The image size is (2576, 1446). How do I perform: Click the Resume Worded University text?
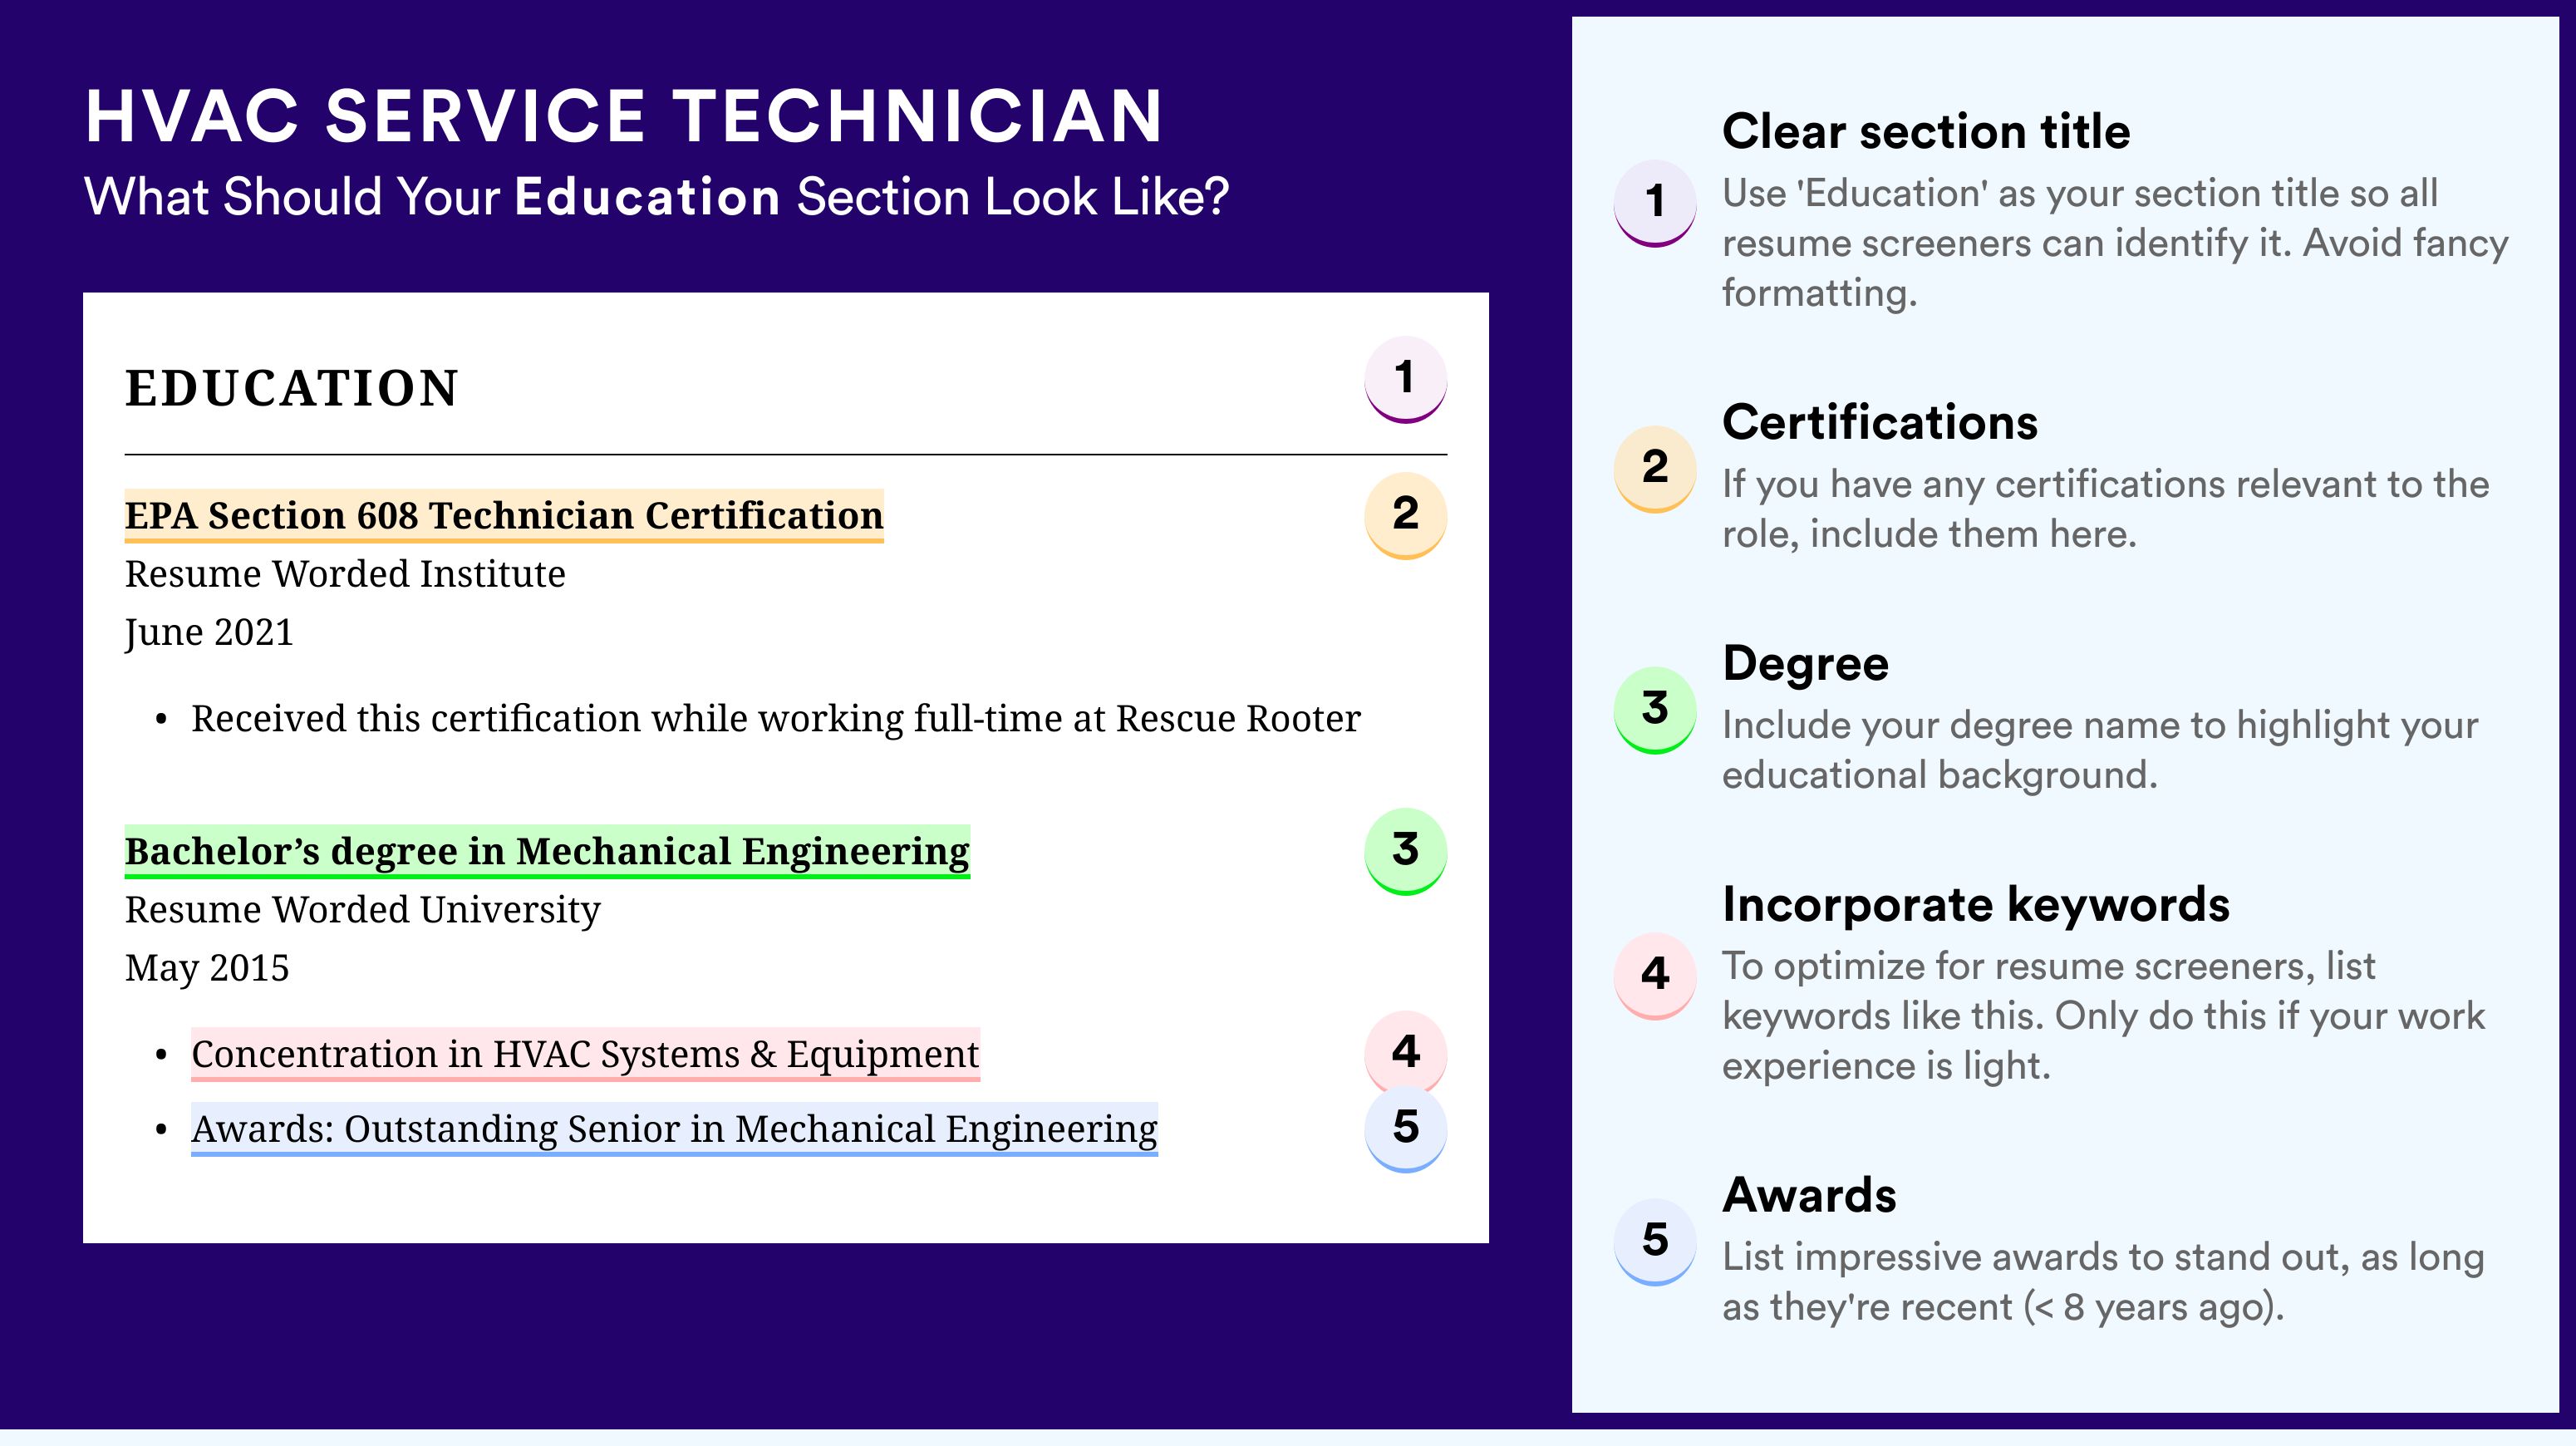tap(362, 910)
